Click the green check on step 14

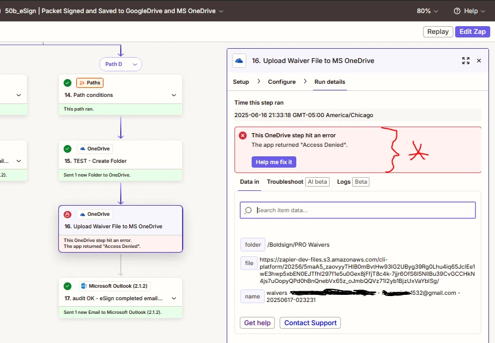68,83
